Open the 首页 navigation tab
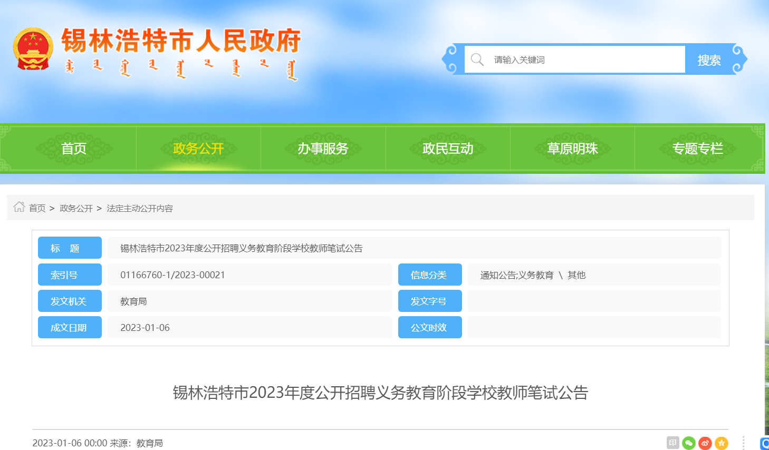 (74, 149)
